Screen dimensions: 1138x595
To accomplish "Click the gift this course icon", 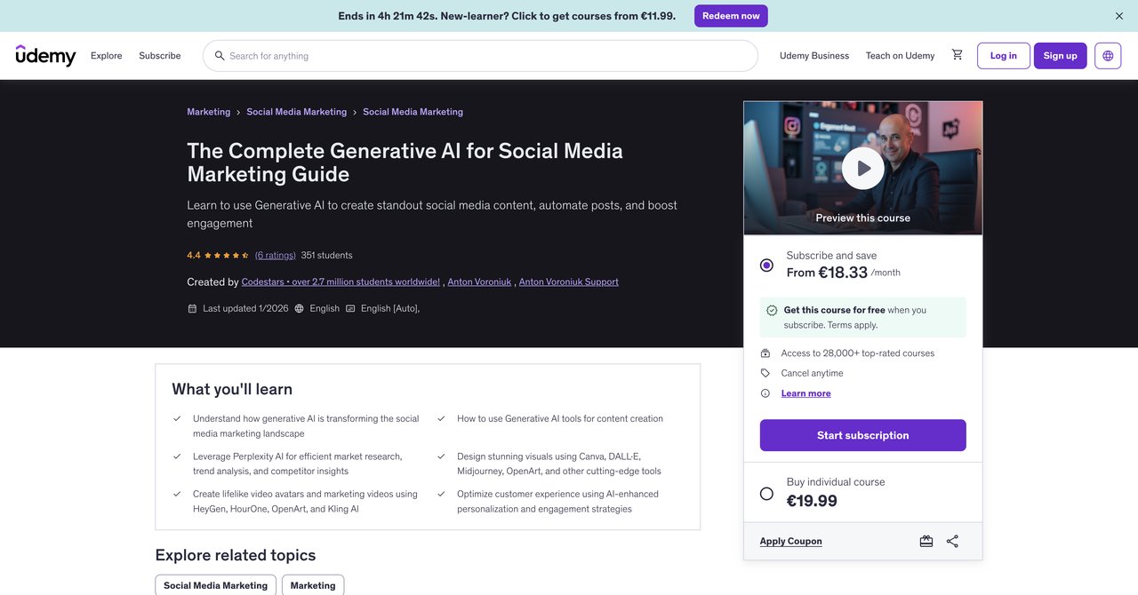I will [x=926, y=541].
